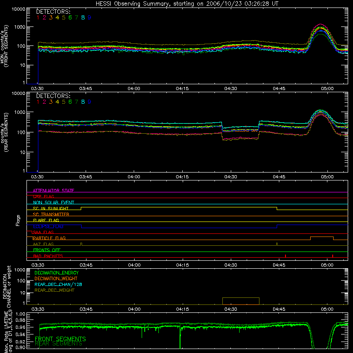
Task: Pick detector 1 label in rear segments legend
Action: (x=38, y=102)
